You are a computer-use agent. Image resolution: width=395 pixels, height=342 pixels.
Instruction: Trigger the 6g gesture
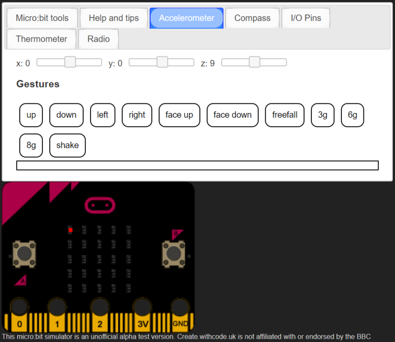pos(353,115)
